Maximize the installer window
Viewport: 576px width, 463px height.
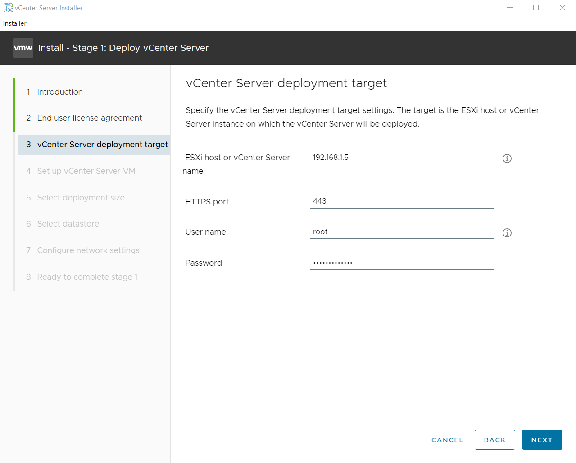coord(535,8)
